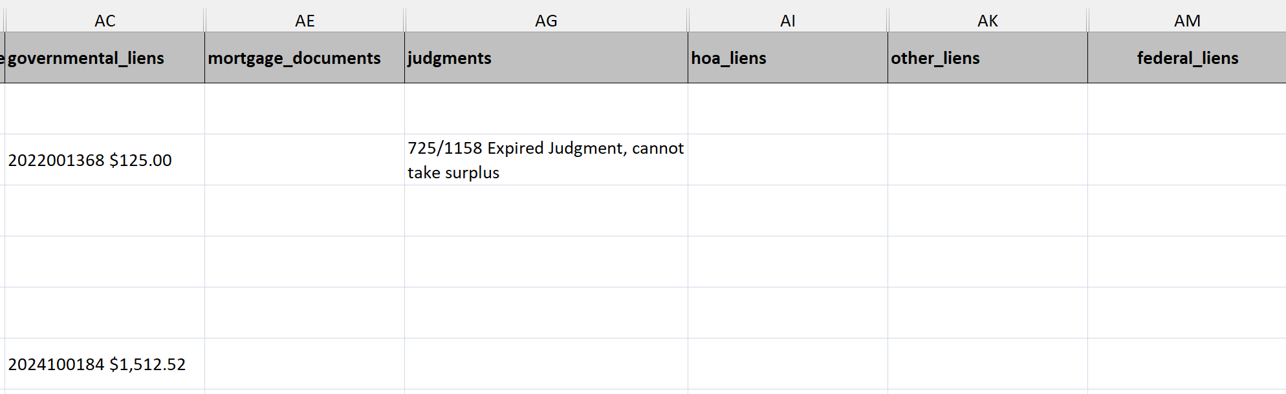Click empty other_liens cell in Expired Judgment row
The image size is (1286, 394).
(987, 160)
